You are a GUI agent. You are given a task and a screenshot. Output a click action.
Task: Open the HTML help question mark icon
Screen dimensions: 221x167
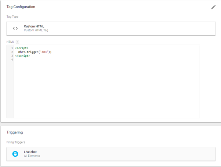click(17, 42)
